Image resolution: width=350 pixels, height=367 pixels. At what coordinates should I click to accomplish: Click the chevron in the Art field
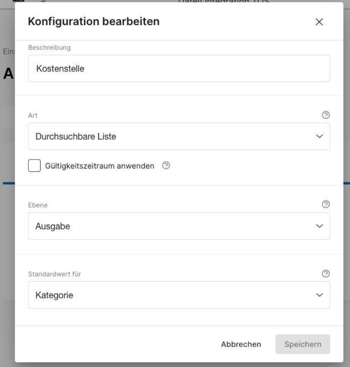coord(319,136)
